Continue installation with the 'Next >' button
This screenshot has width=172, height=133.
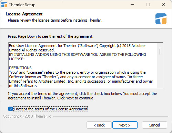point(125,125)
